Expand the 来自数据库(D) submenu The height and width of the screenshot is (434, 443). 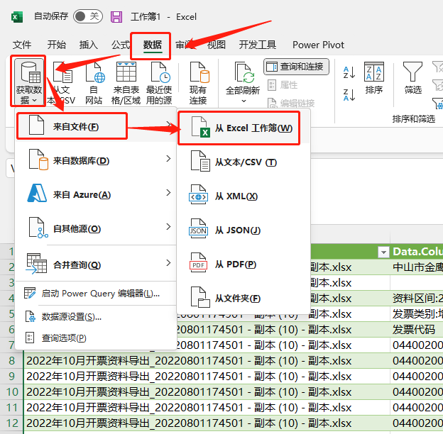click(x=96, y=160)
